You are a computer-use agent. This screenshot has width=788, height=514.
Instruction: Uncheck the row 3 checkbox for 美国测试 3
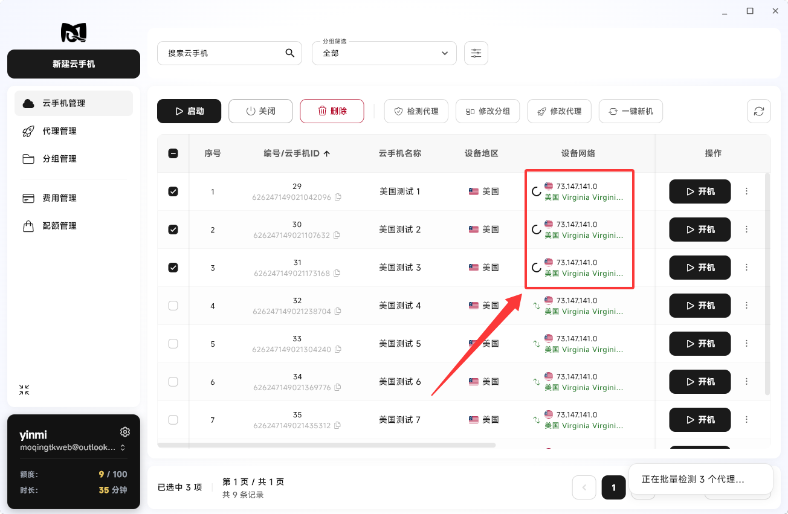coord(173,268)
